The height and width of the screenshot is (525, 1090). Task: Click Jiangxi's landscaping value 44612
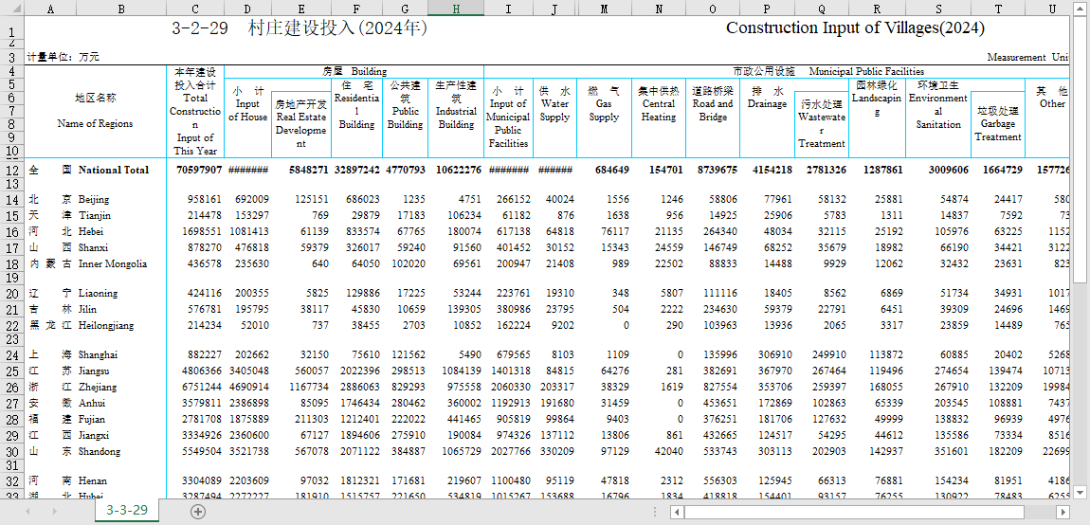coord(888,435)
